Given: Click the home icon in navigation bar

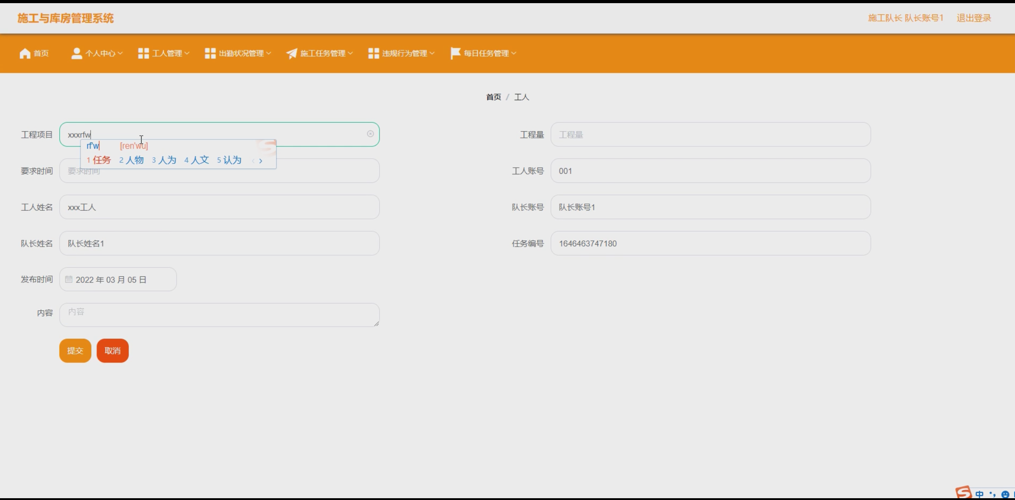Looking at the screenshot, I should (25, 53).
